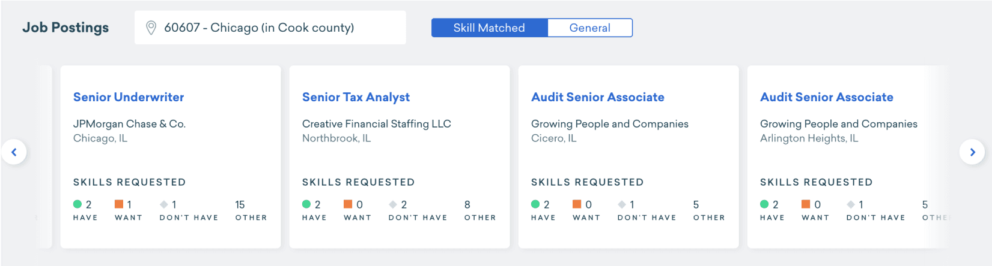992x266 pixels.
Task: Open Audit Senior Associate in Arlington Heights
Action: 827,97
